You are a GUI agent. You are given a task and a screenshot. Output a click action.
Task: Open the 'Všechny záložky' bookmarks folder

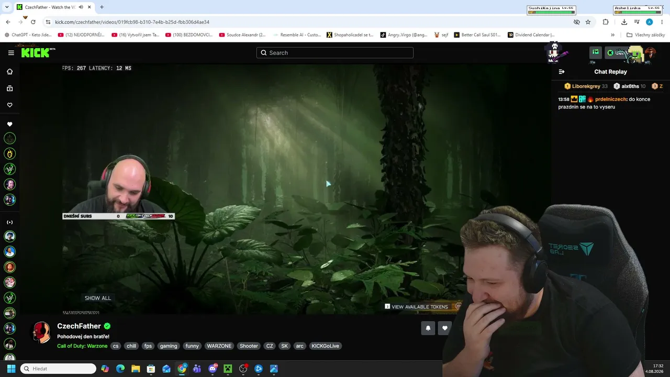pos(645,35)
